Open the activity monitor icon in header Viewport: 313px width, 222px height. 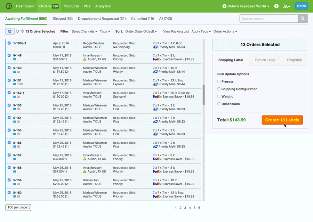[x=287, y=6]
